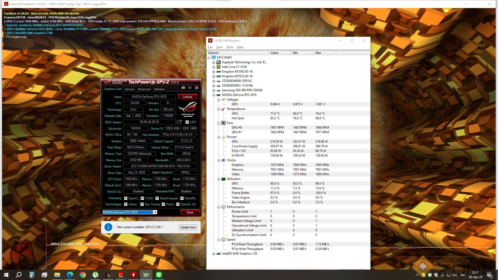
Task: Open the GPU-Z hamburger menu icon
Action: (x=197, y=88)
